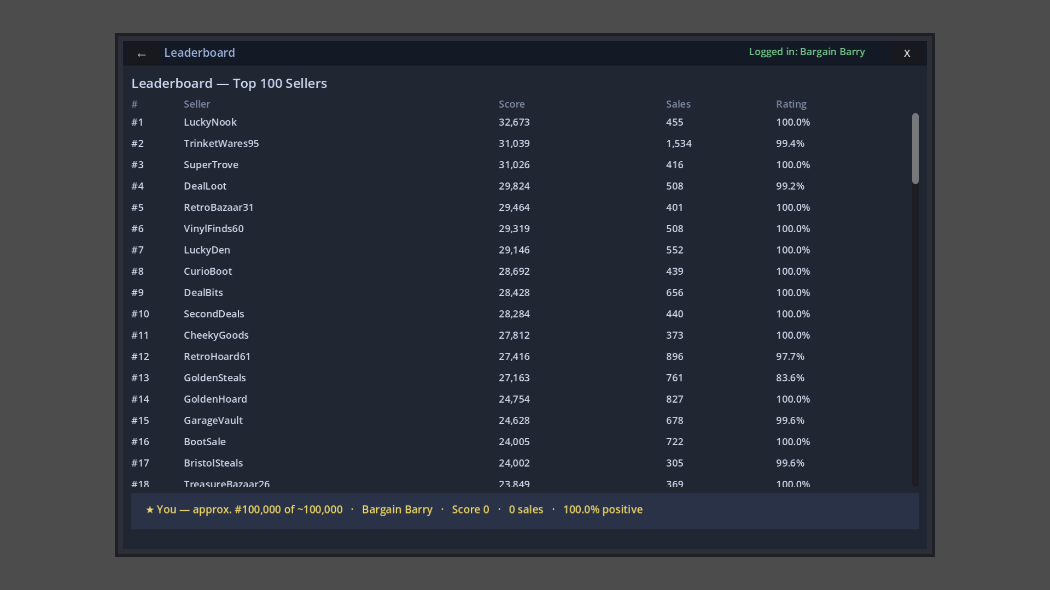The image size is (1050, 590).
Task: Select seller TrinketWares95
Action: (221, 144)
